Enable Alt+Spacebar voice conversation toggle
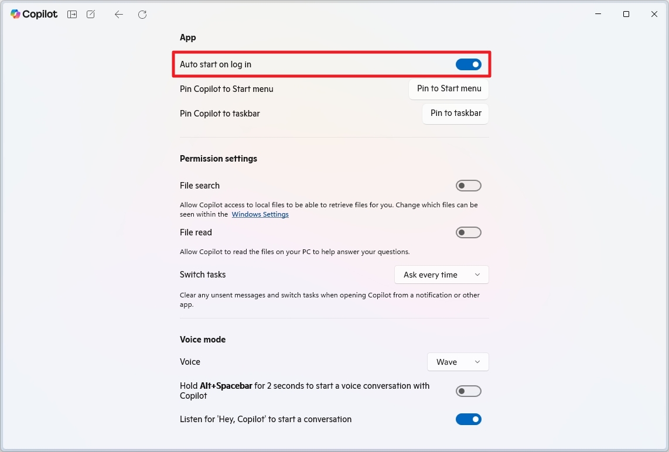 [x=468, y=391]
